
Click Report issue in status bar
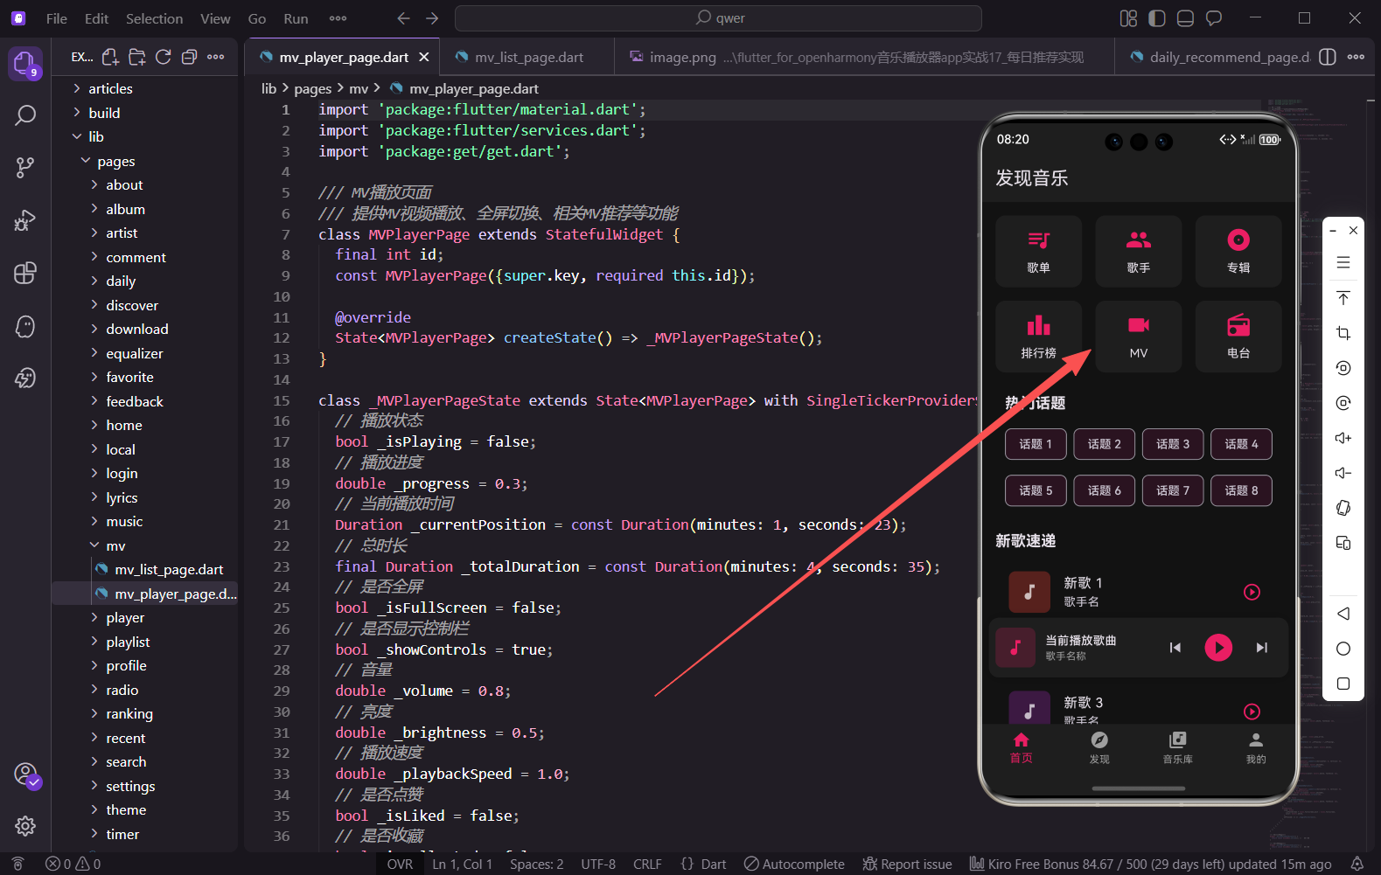(x=908, y=864)
